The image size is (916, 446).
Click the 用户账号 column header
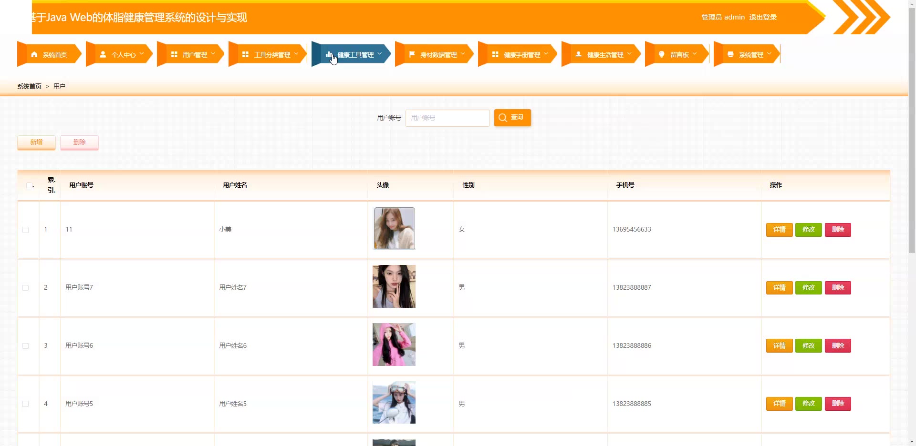coord(81,185)
